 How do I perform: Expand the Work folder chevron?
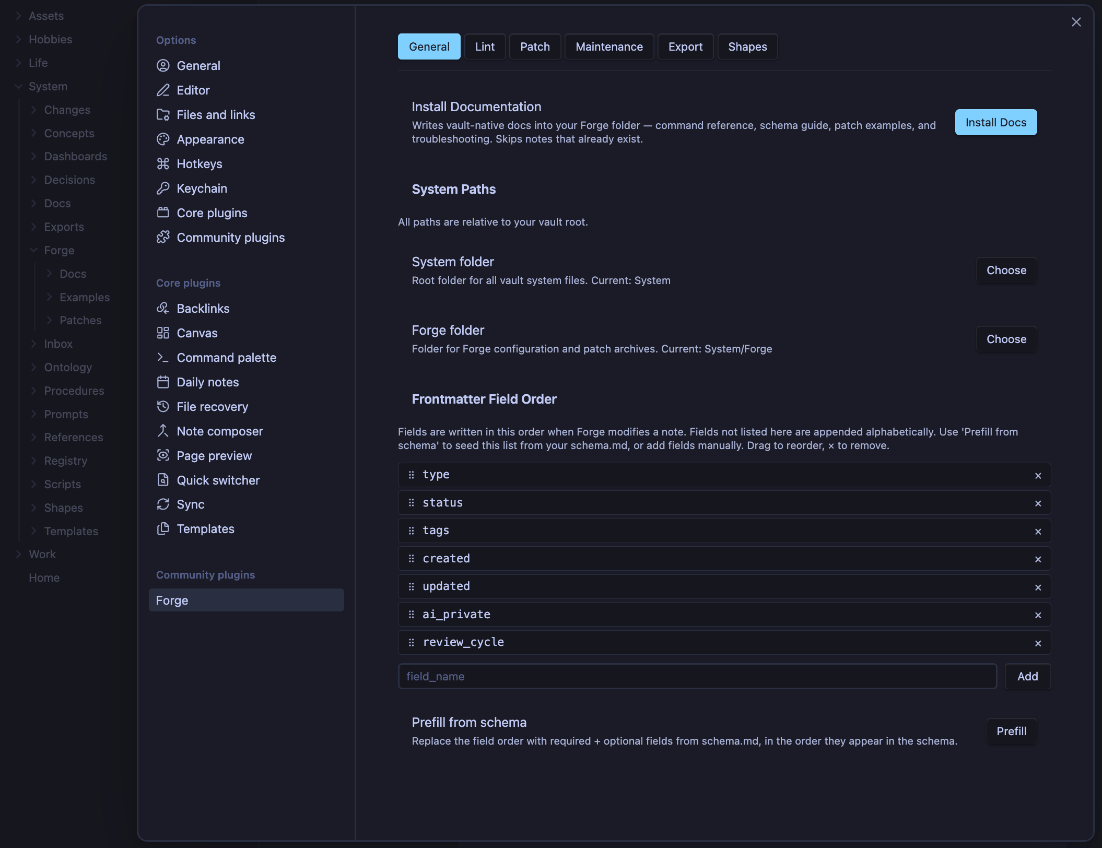point(18,555)
